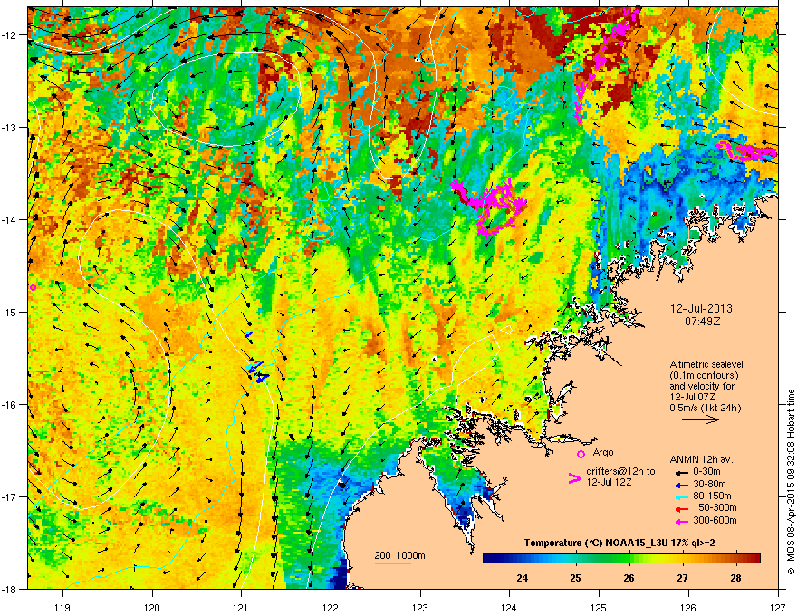Click the 200 1000m depth contour label
The height and width of the screenshot is (616, 797).
399,555
